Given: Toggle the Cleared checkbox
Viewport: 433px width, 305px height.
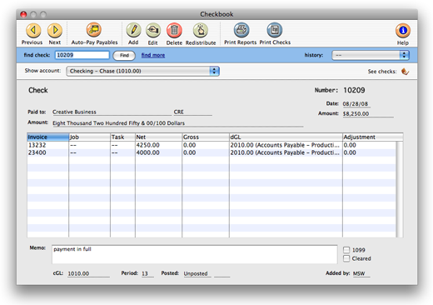Looking at the screenshot, I should [346, 258].
